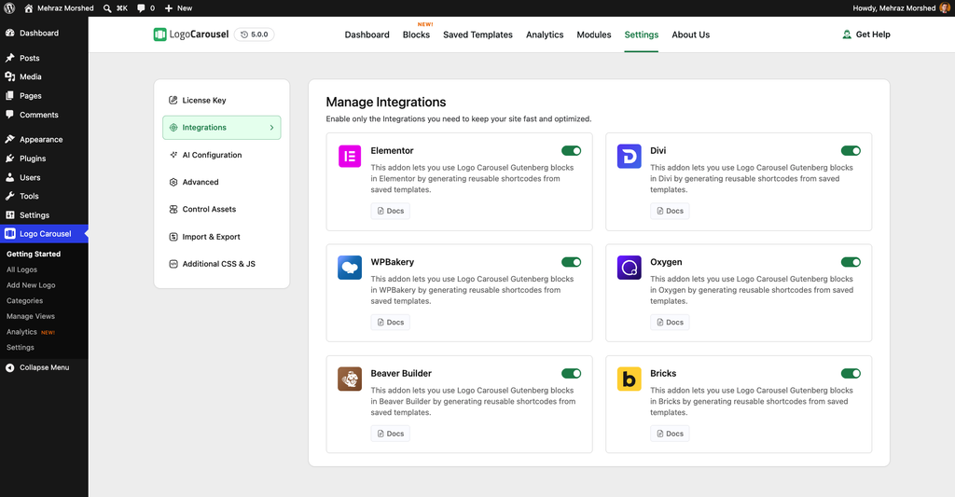Open Docs for WPBakery

391,323
